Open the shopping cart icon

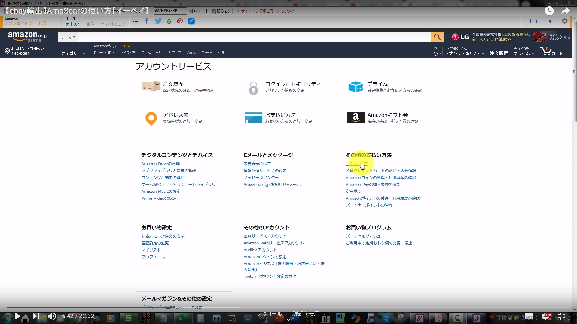[x=551, y=51]
